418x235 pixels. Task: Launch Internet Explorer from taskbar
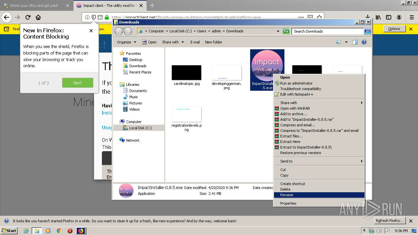26,231
